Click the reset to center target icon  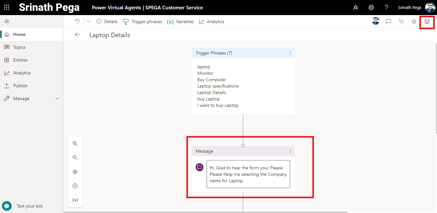75,172
